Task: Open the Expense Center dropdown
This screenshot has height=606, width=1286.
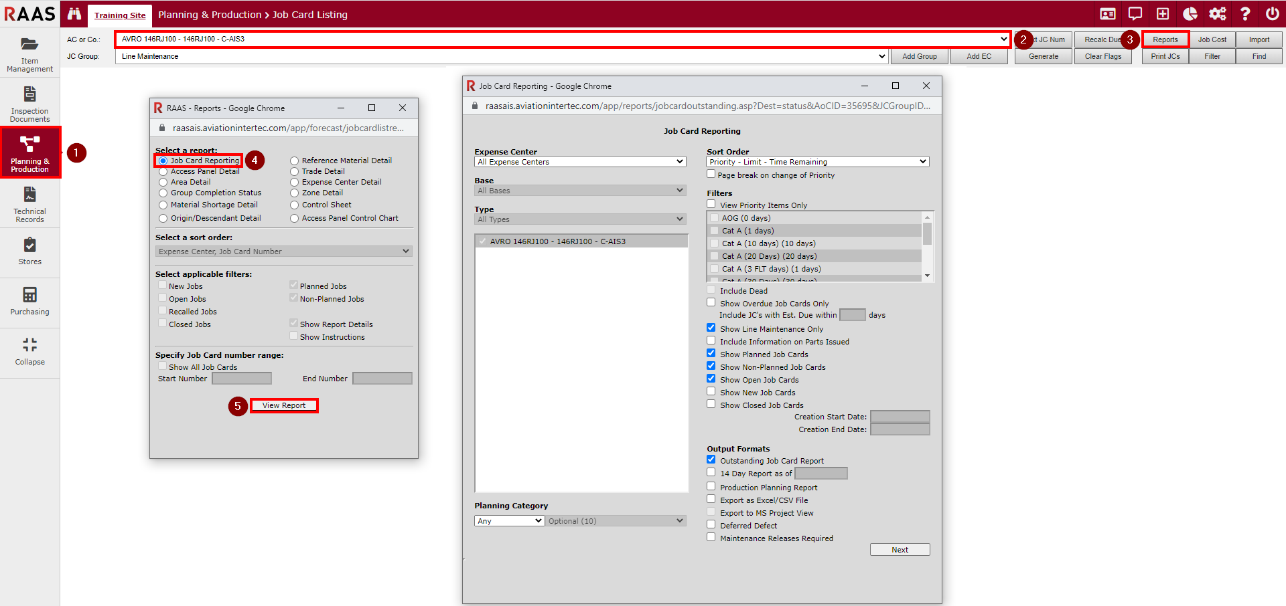Action: pos(580,162)
